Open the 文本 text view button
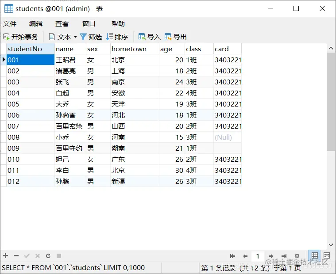 (60, 37)
